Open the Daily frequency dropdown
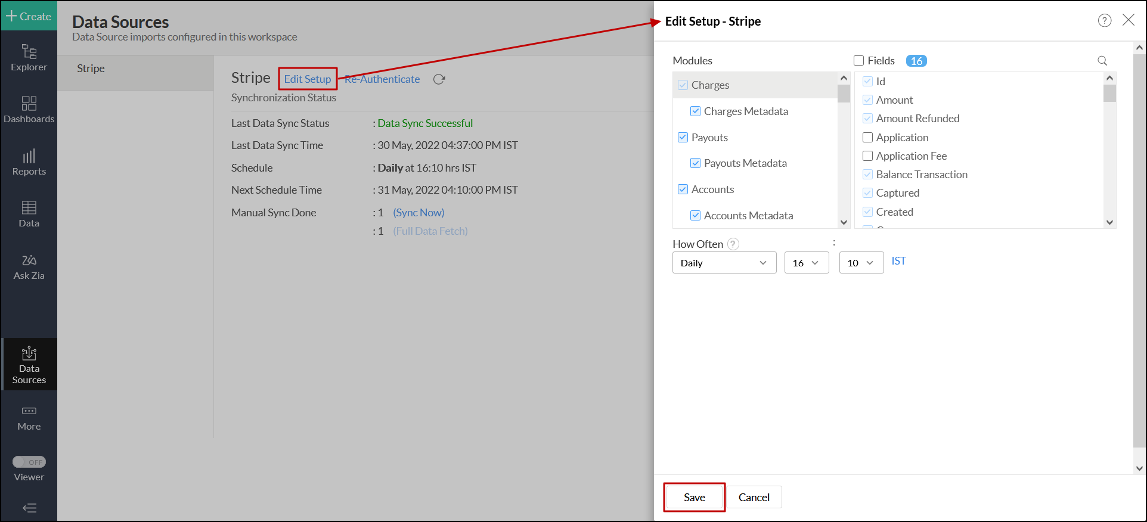Viewport: 1147px width, 522px height. 724,263
